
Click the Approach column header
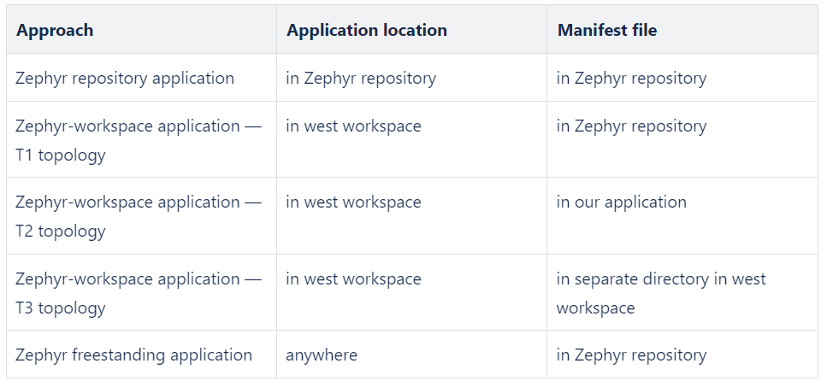point(141,30)
